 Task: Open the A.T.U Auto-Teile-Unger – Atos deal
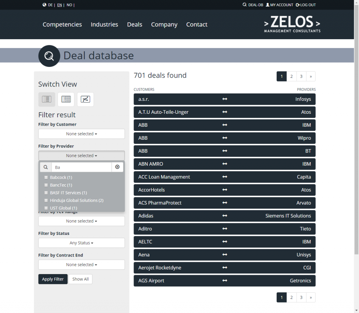pyautogui.click(x=225, y=112)
